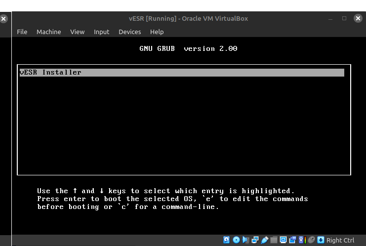Open the Machine menu

[48, 32]
